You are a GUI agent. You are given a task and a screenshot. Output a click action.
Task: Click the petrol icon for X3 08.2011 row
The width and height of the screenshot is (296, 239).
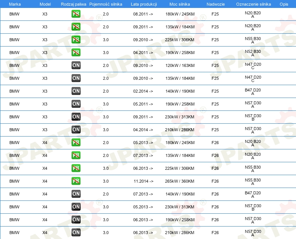click(76, 14)
